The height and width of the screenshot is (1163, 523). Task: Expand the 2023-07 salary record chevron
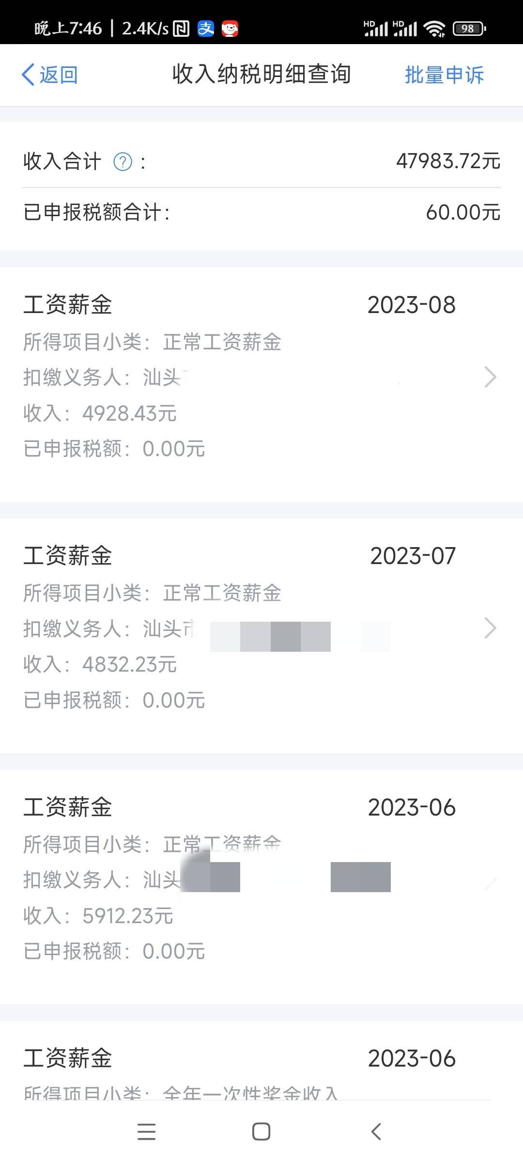coord(490,628)
